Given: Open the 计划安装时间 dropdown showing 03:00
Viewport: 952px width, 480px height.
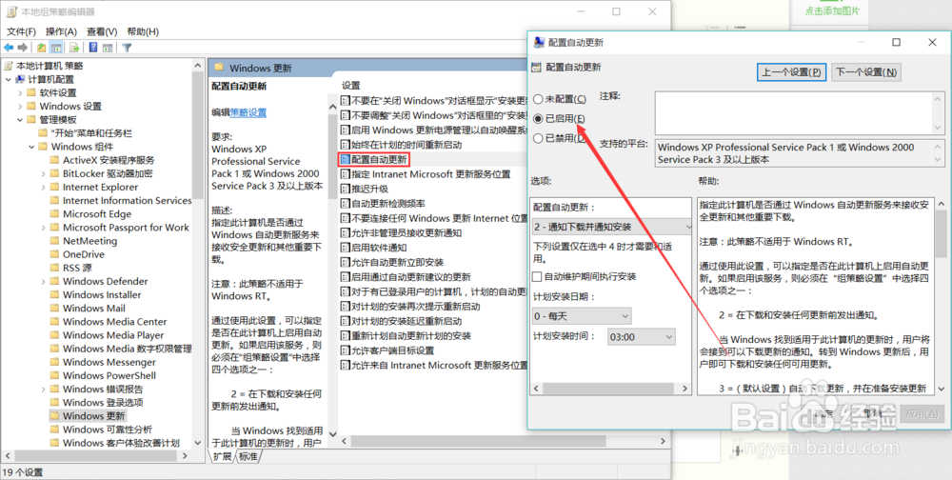Looking at the screenshot, I should tap(641, 336).
